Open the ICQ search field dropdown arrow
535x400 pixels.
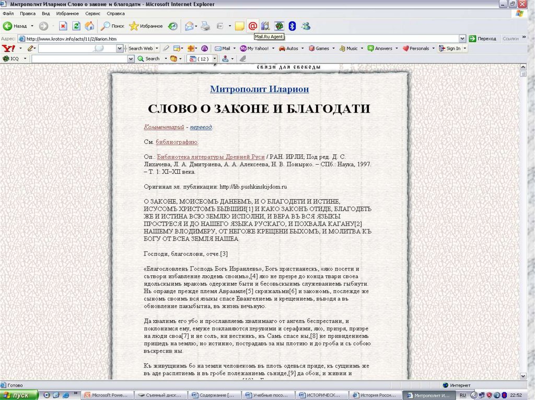131,59
